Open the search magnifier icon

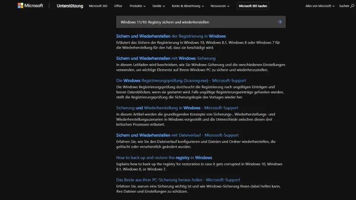[352, 6]
